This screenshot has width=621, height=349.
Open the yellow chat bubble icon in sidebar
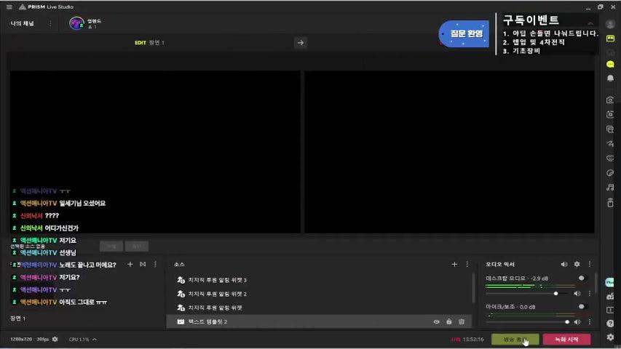click(610, 64)
